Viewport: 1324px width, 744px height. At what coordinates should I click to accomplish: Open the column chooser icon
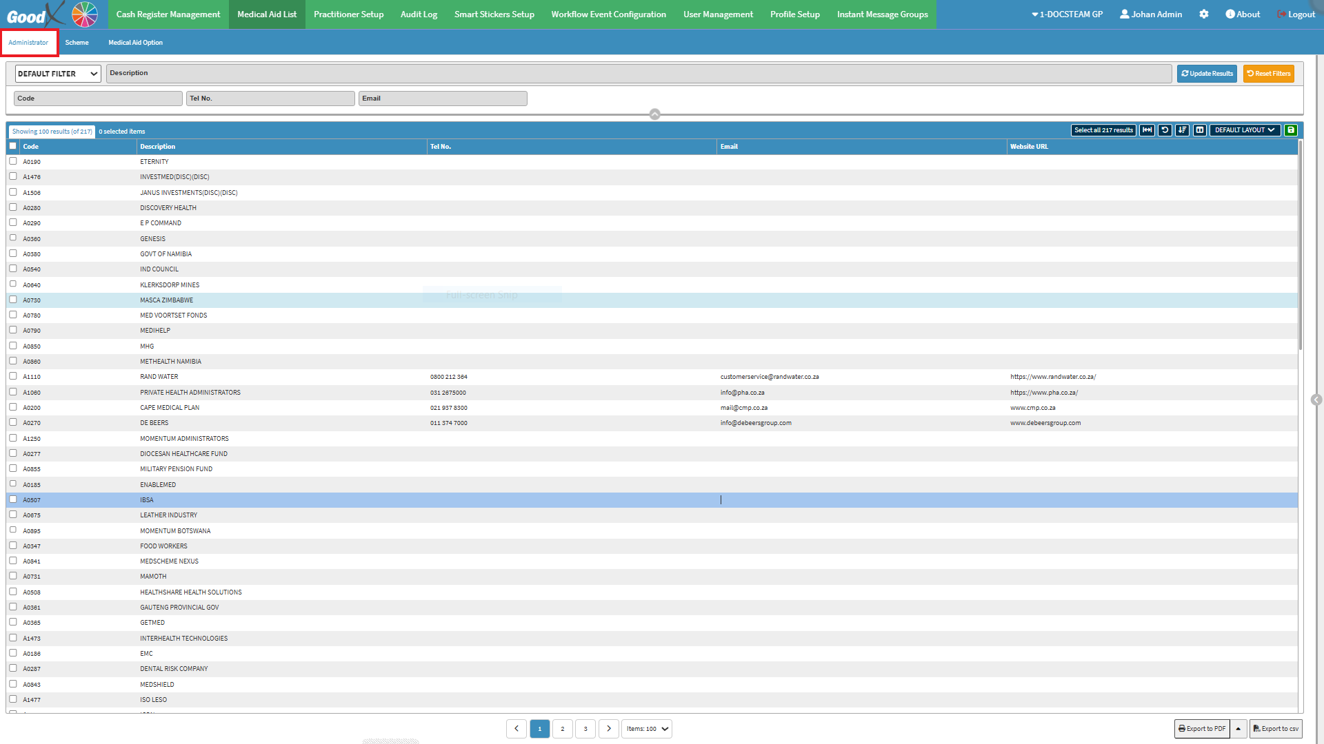point(1200,130)
